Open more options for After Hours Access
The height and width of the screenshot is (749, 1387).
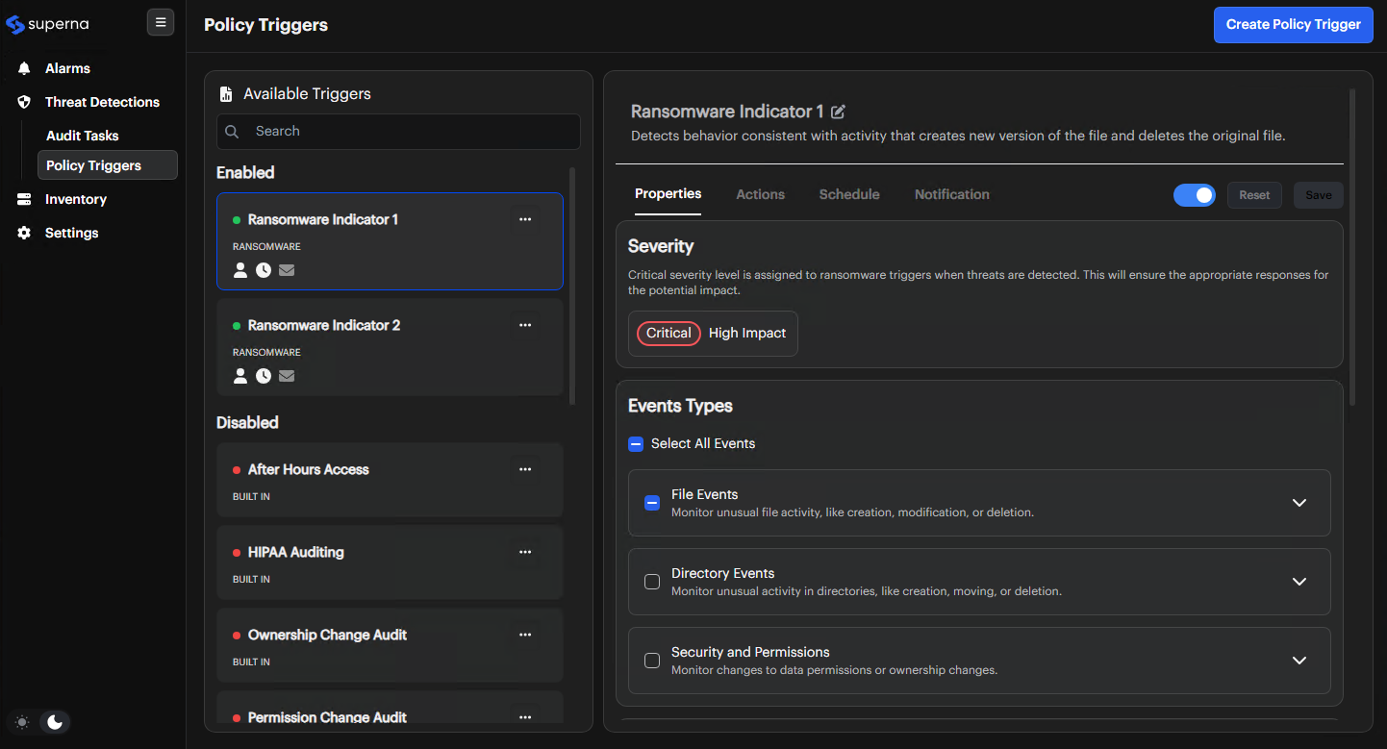[x=525, y=469]
